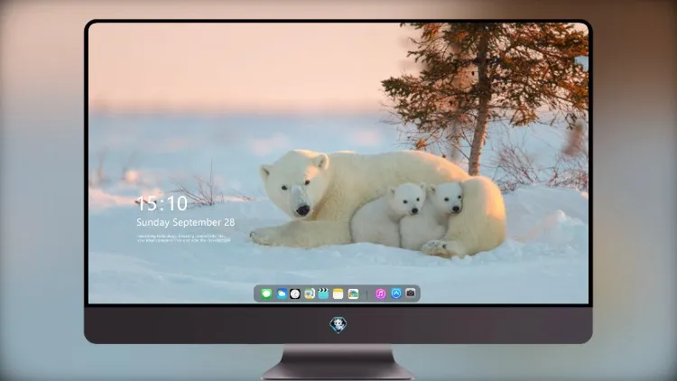The width and height of the screenshot is (677, 381).
Task: Open the Maps app beside the Clock
Action: (x=310, y=293)
